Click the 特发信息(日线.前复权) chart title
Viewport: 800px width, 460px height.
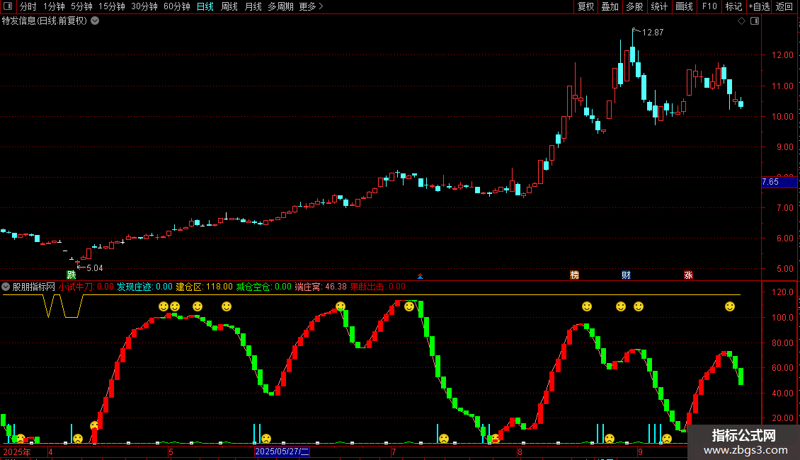(45, 21)
